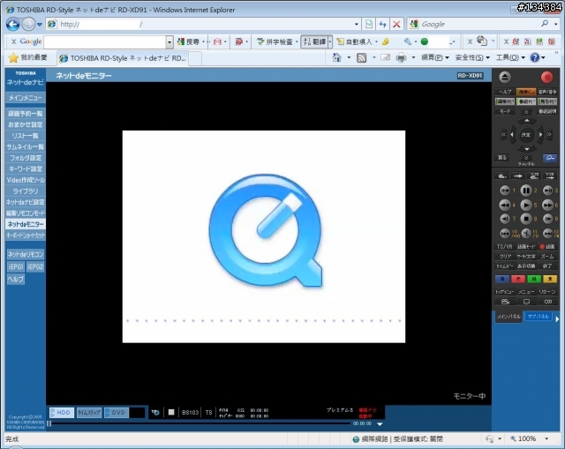
Task: Open iEPG1 from the sidebar
Action: (x=16, y=266)
